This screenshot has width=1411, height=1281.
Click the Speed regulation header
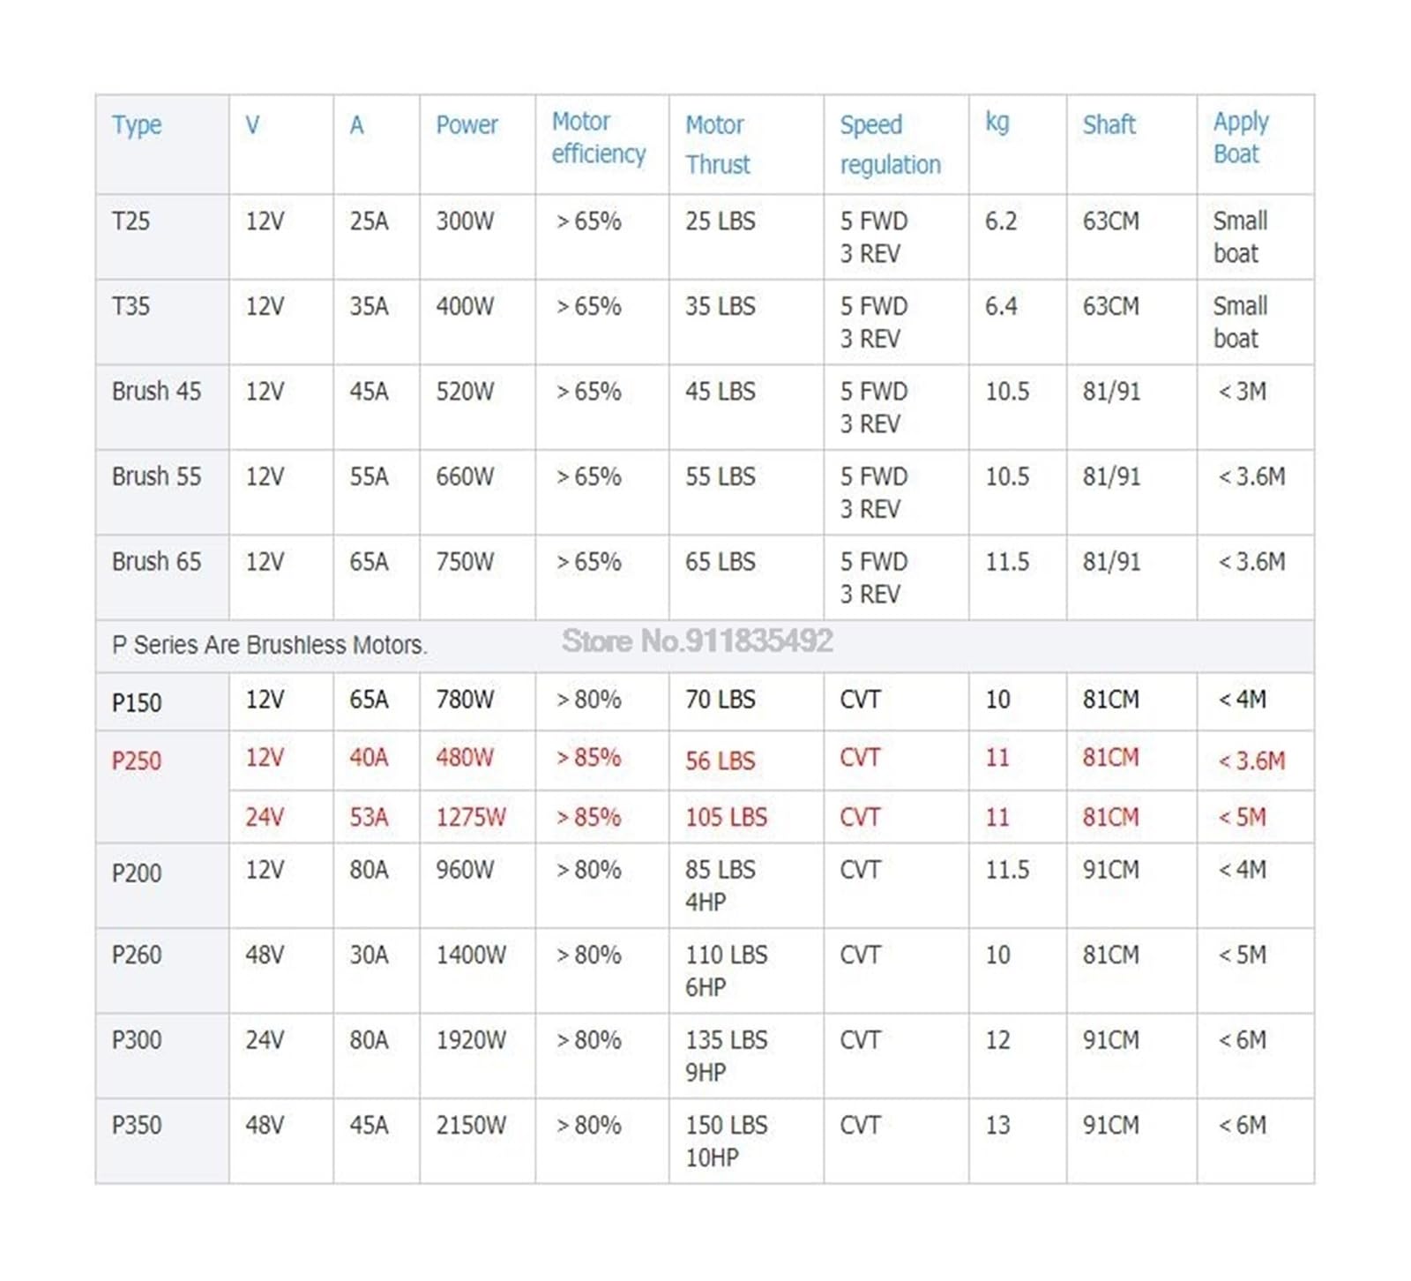pos(890,145)
